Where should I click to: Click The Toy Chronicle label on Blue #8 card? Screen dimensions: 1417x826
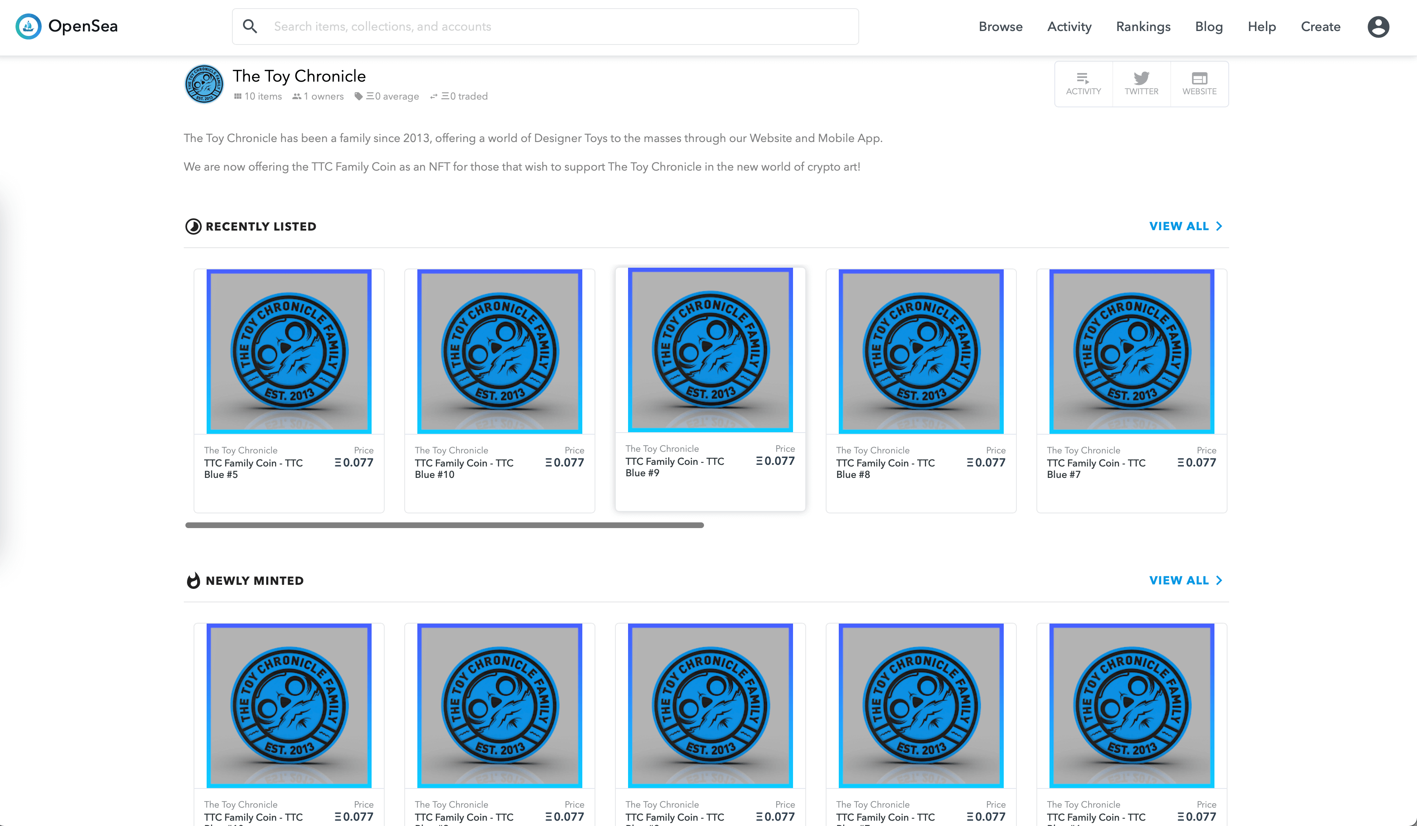click(x=873, y=450)
